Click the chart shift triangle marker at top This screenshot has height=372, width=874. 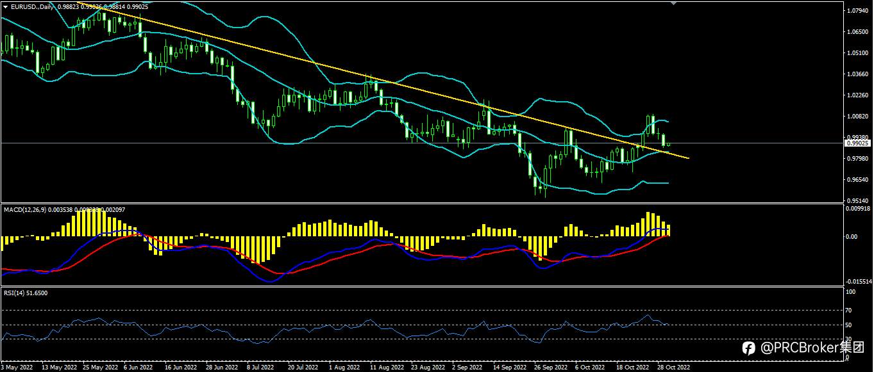click(673, 3)
